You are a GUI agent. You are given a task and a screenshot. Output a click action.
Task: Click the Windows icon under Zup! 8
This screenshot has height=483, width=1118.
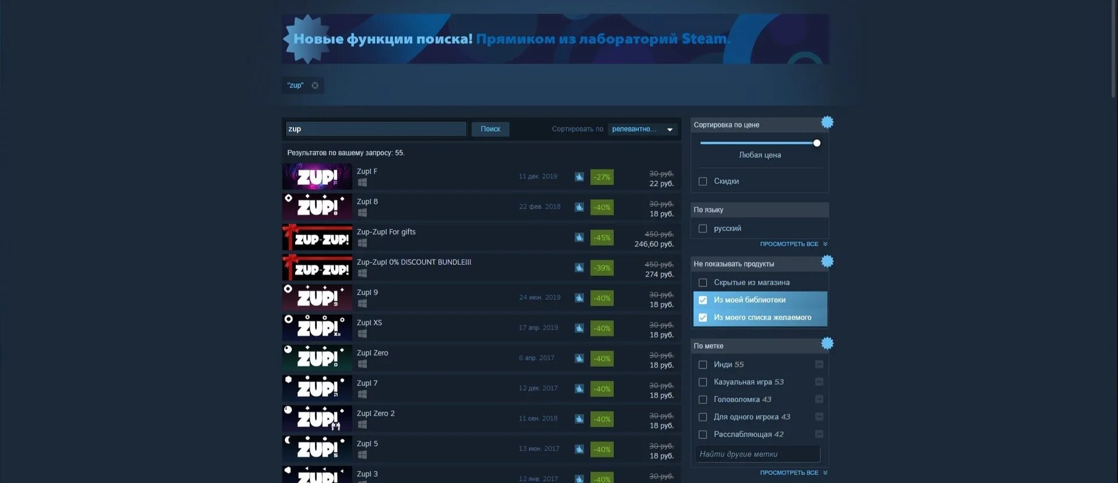click(x=362, y=213)
